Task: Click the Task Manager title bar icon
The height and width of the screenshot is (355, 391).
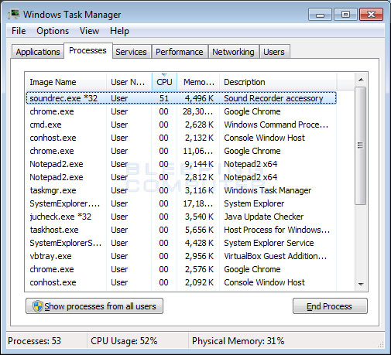Action: [14, 14]
